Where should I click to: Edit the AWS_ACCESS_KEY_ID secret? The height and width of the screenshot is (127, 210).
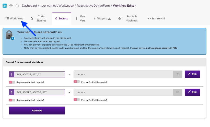192,74
